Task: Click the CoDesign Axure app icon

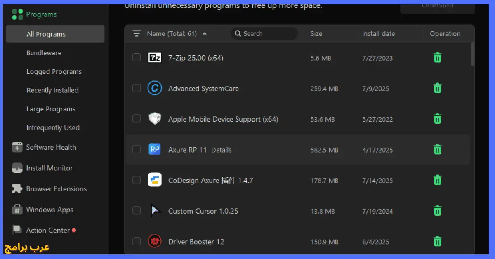Action: pyautogui.click(x=155, y=180)
